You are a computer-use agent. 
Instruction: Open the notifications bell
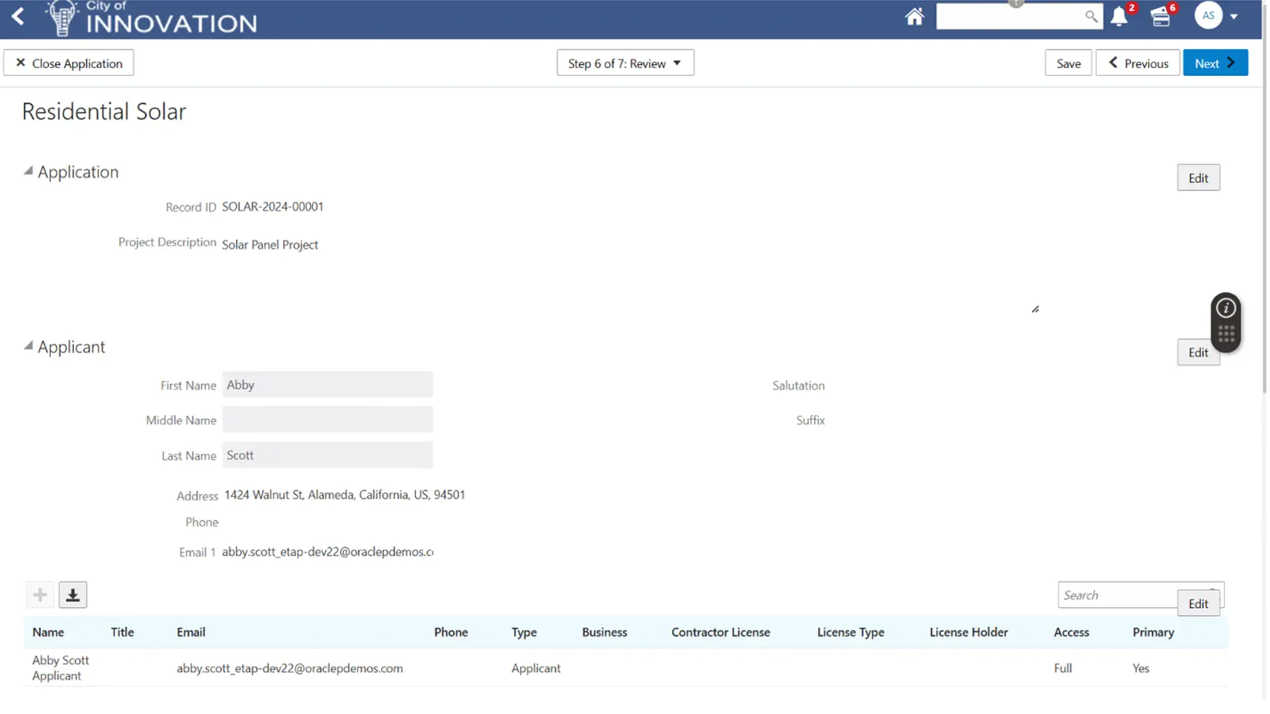tap(1119, 17)
